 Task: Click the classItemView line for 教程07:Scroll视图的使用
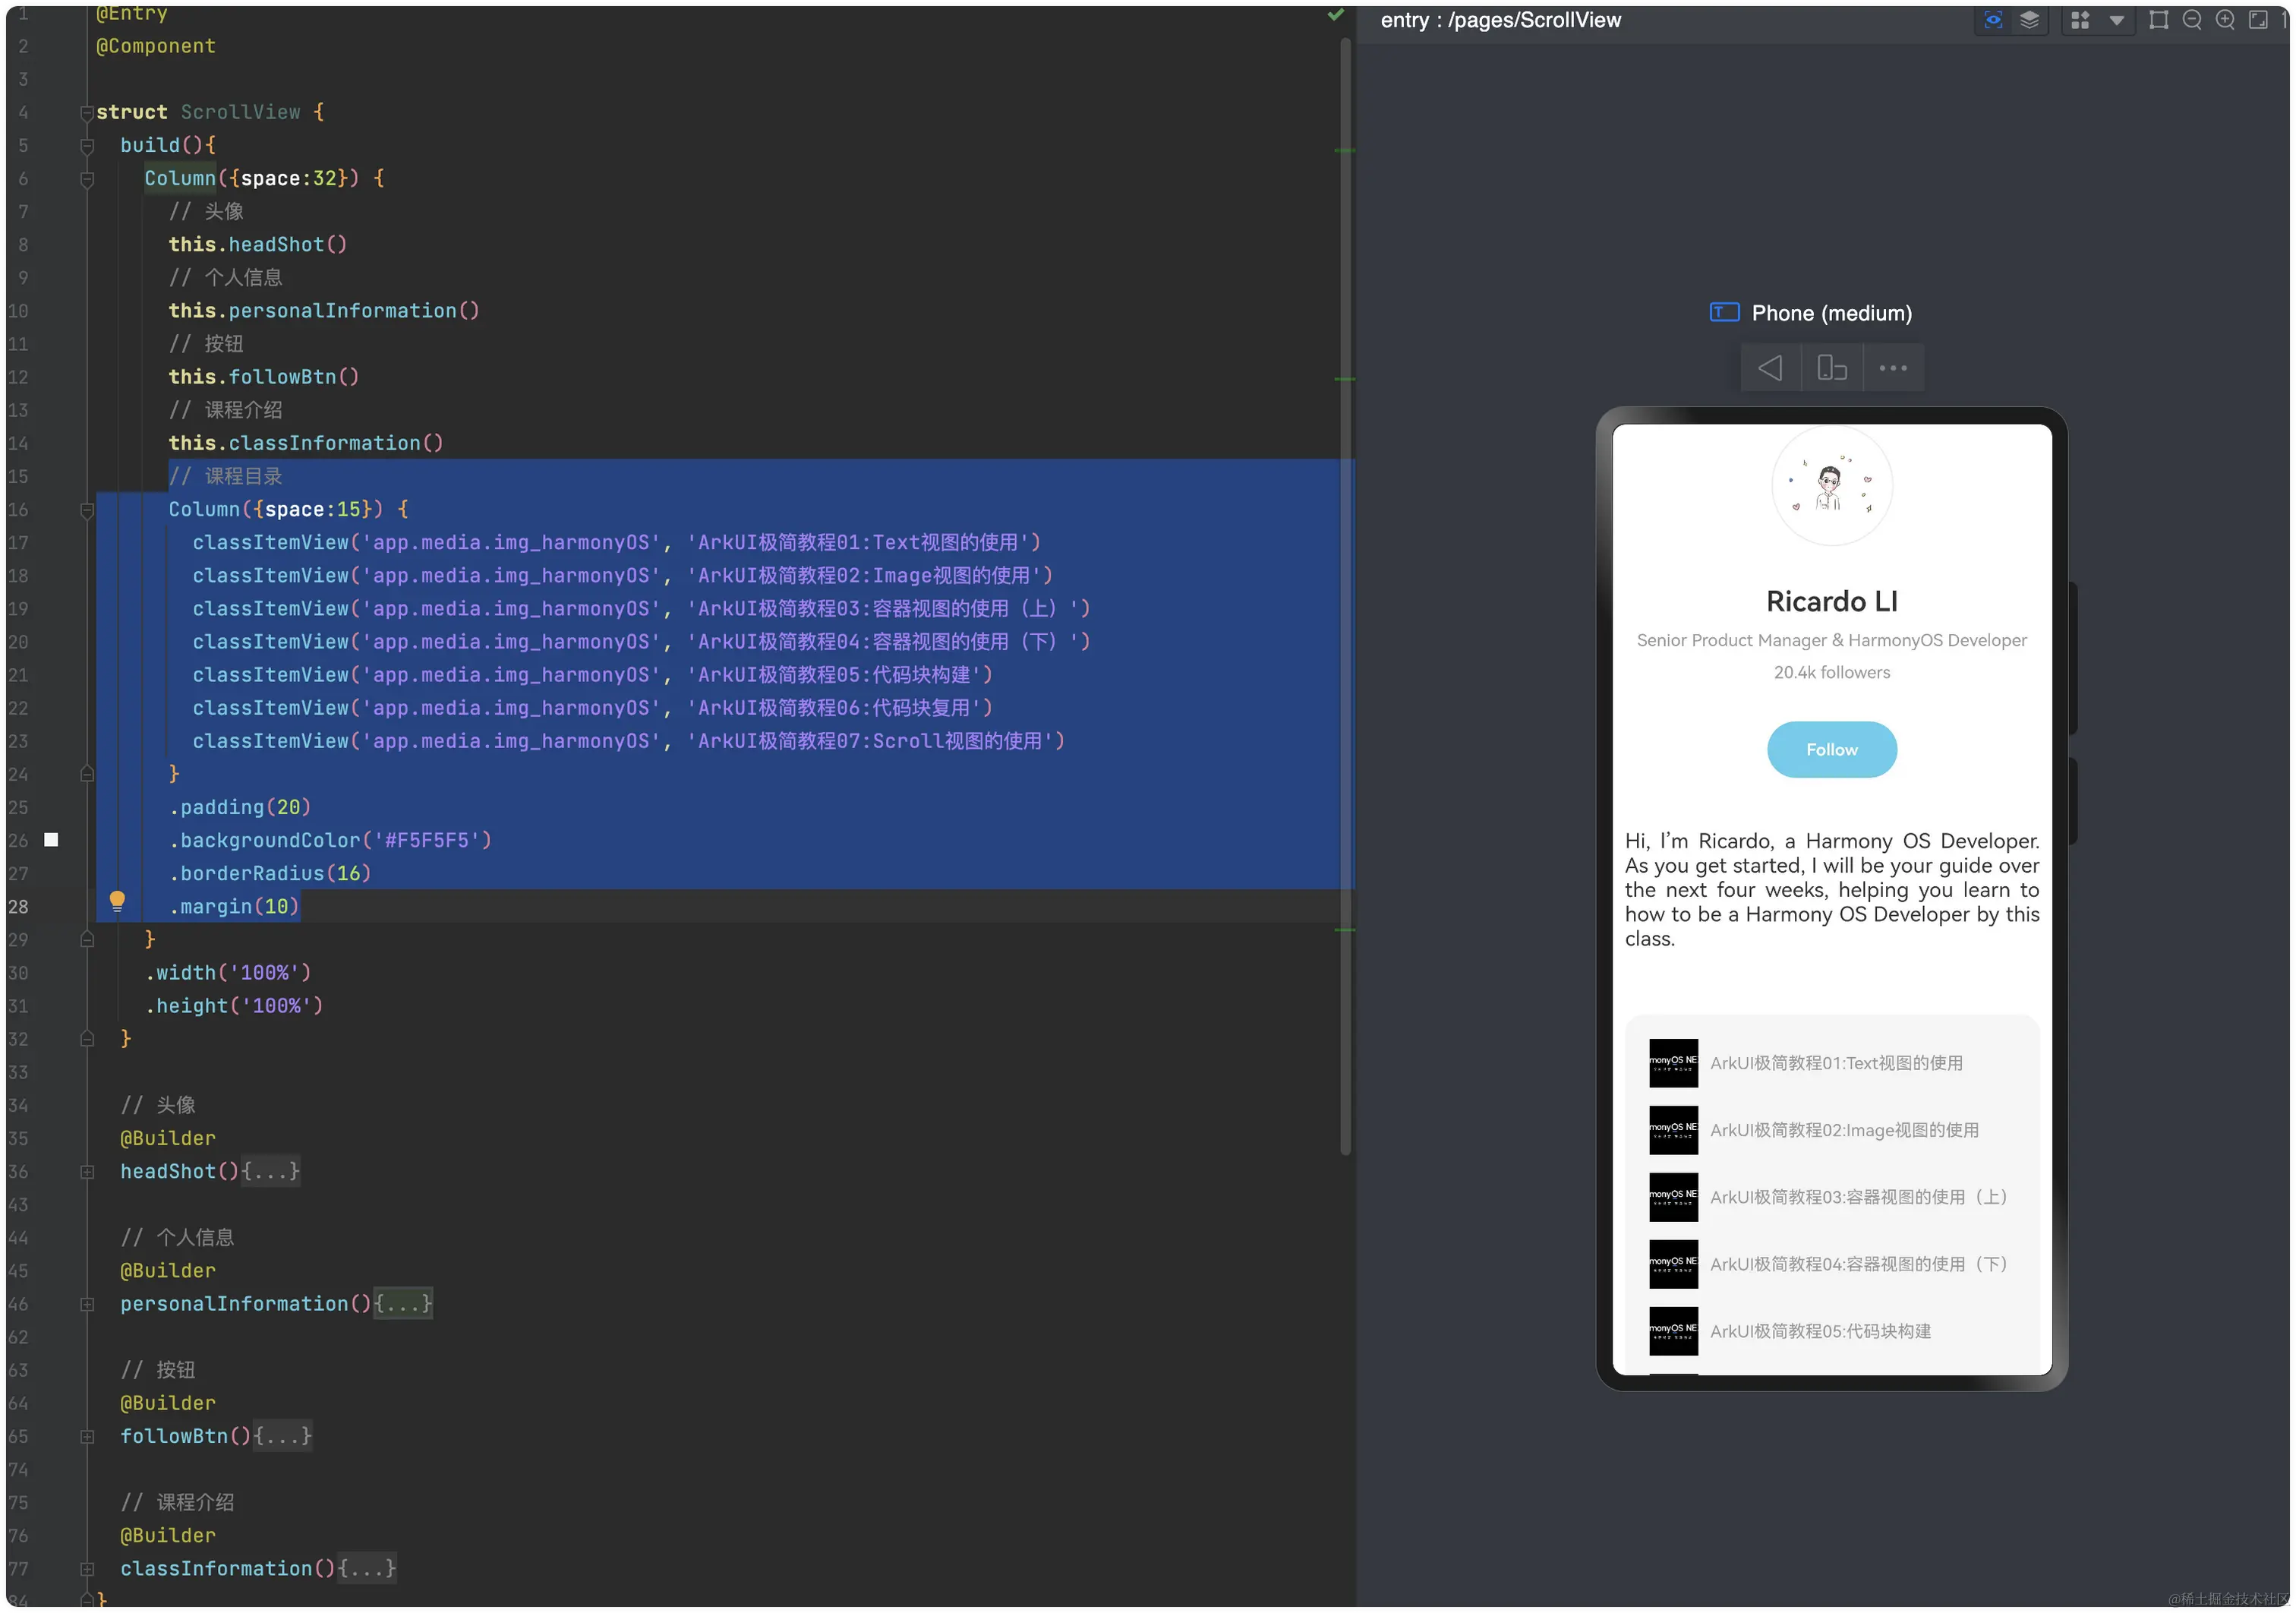click(x=629, y=741)
